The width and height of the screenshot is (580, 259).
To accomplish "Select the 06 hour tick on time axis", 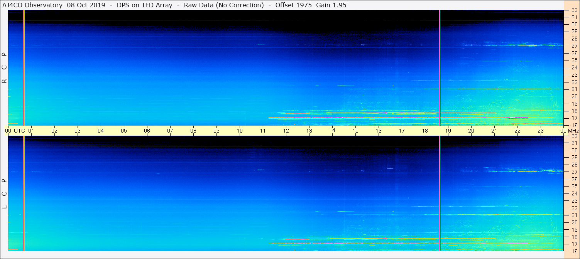I will tap(147, 131).
